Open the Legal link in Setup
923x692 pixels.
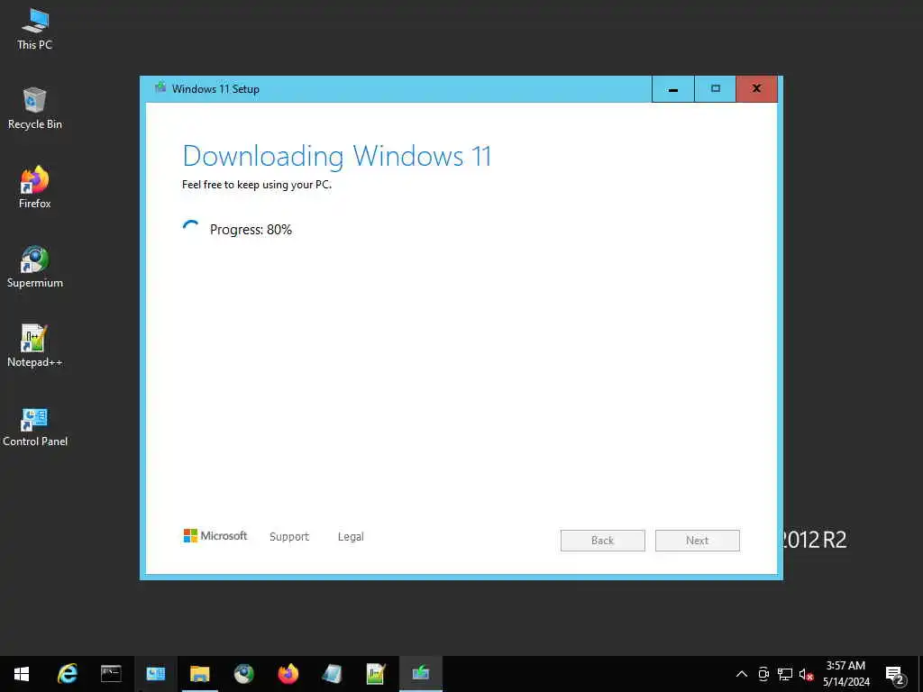point(351,537)
